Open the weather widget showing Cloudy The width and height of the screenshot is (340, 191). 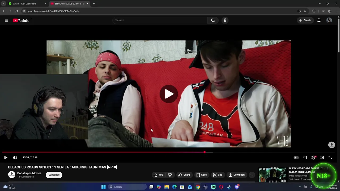pyautogui.click(x=9, y=187)
